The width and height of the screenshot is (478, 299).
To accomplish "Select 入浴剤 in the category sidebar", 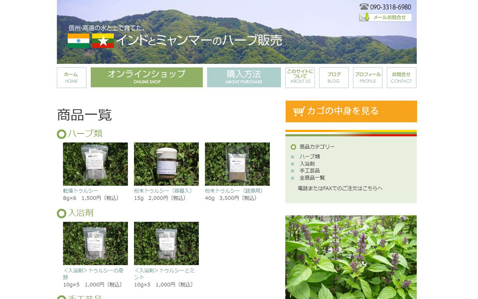I will (307, 163).
